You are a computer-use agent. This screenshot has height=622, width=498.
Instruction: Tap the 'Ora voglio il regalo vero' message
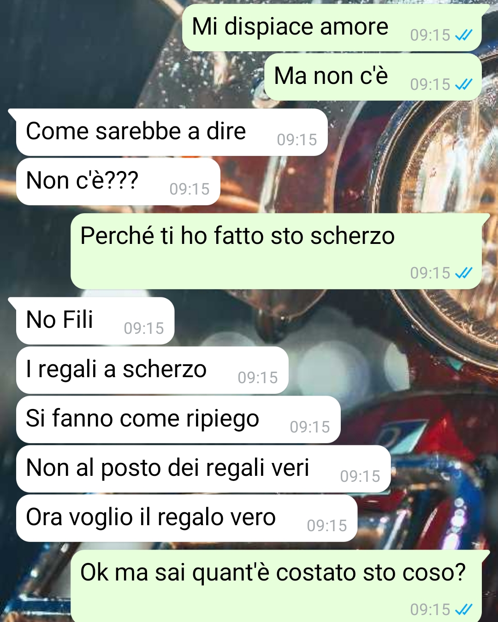187,518
